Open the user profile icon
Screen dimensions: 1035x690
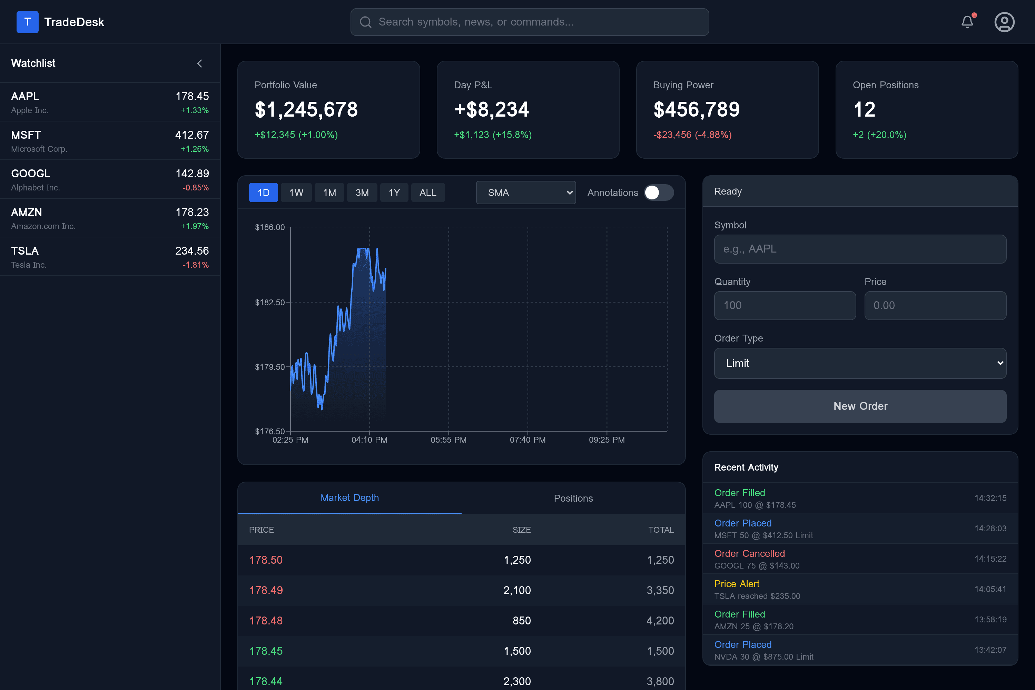pos(1004,22)
